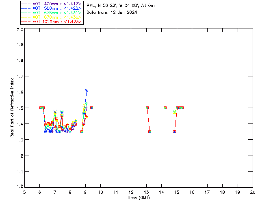Click the AOT 500nm blue legend entry

coord(51,8)
